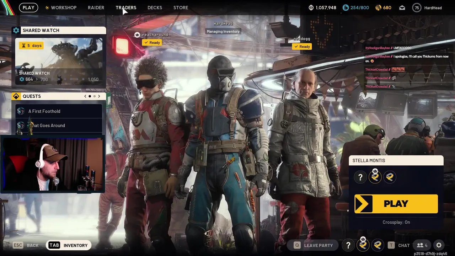Viewport: 455px width, 256px height.
Task: Click the Shared Watch cog header icon
Action: pos(16,30)
